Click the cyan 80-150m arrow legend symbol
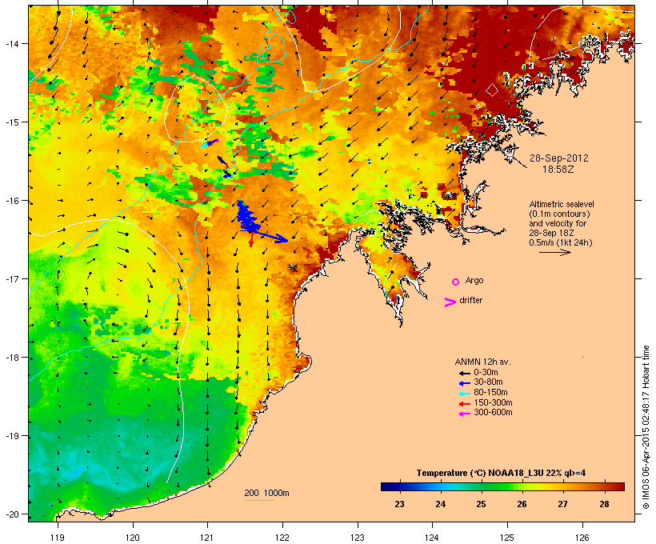The width and height of the screenshot is (656, 544). coord(465,394)
